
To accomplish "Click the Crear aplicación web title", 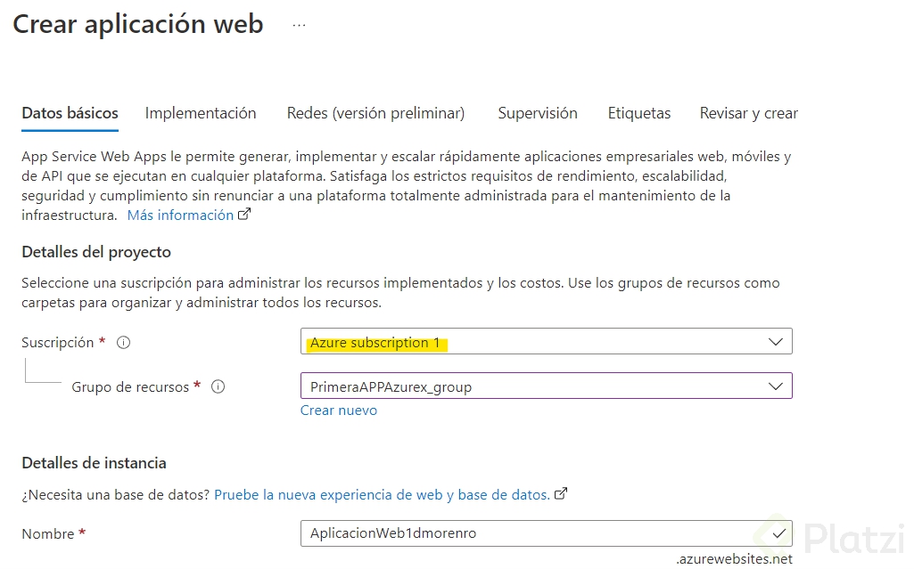I will 138,24.
